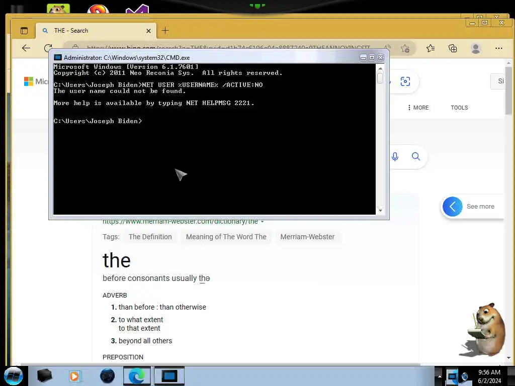
Task: Show hidden system tray icons
Action: (x=440, y=376)
